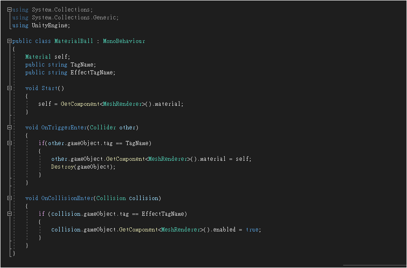Collapse the OnCollisionEnter method block
This screenshot has height=268, width=407.
point(10,198)
